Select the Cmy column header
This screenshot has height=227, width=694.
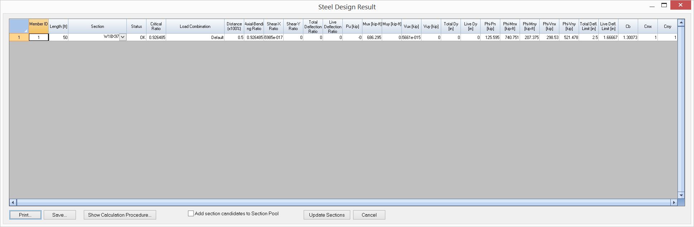668,26
